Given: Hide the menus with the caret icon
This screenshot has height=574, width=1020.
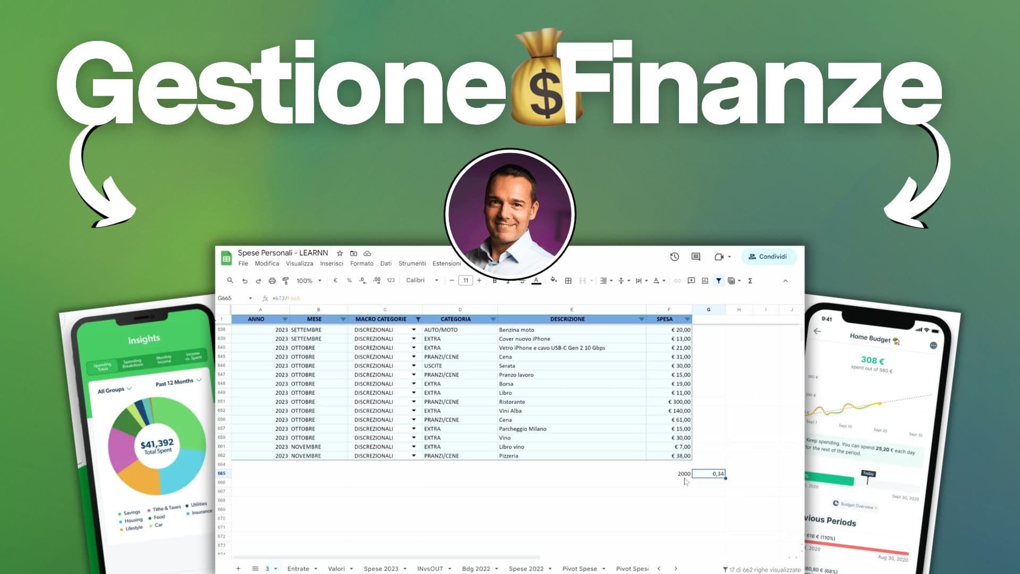Looking at the screenshot, I should [x=785, y=281].
